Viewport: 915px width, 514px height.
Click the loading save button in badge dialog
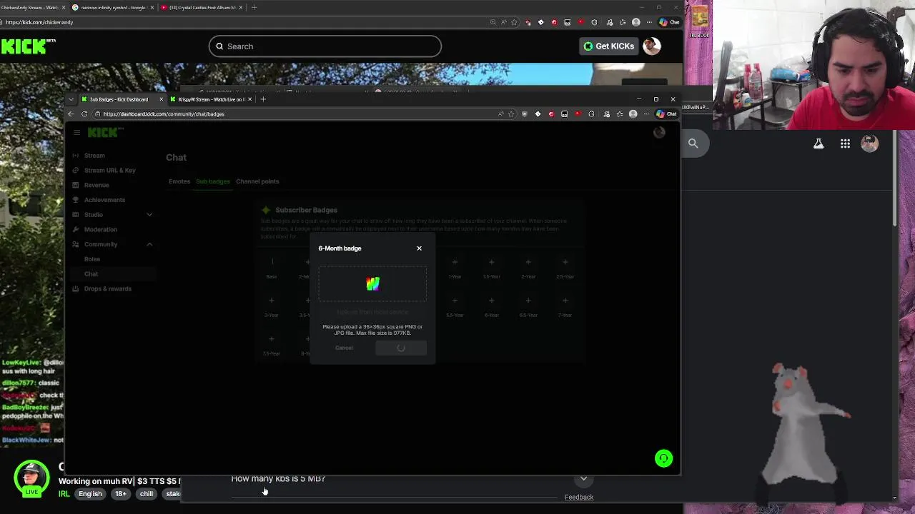401,348
